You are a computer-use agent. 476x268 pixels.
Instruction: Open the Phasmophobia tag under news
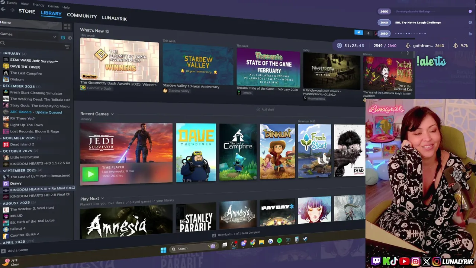coord(314,99)
